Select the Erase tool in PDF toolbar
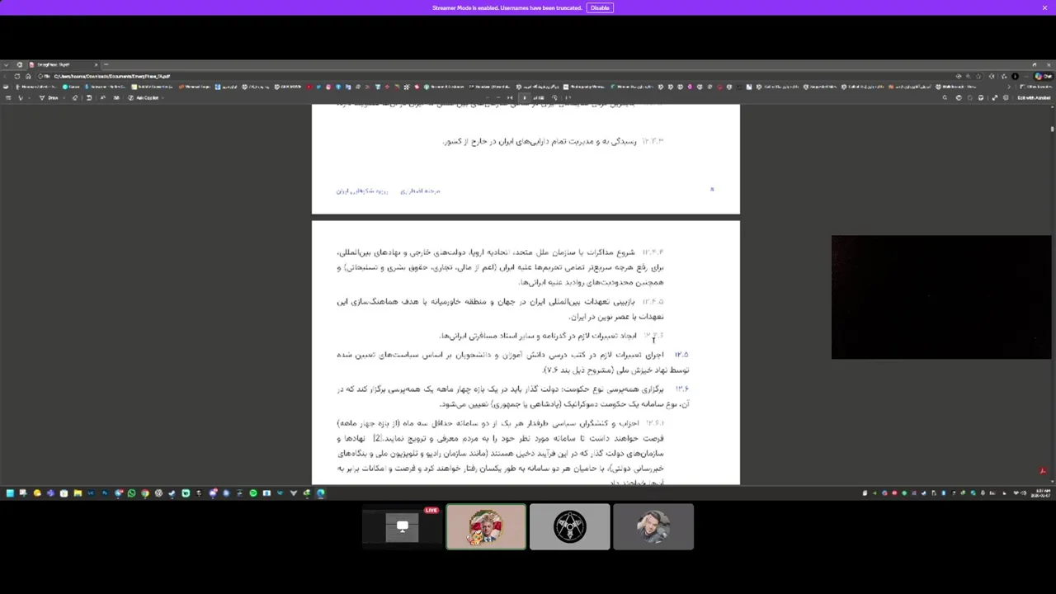Viewport: 1056px width, 594px height. 74,97
